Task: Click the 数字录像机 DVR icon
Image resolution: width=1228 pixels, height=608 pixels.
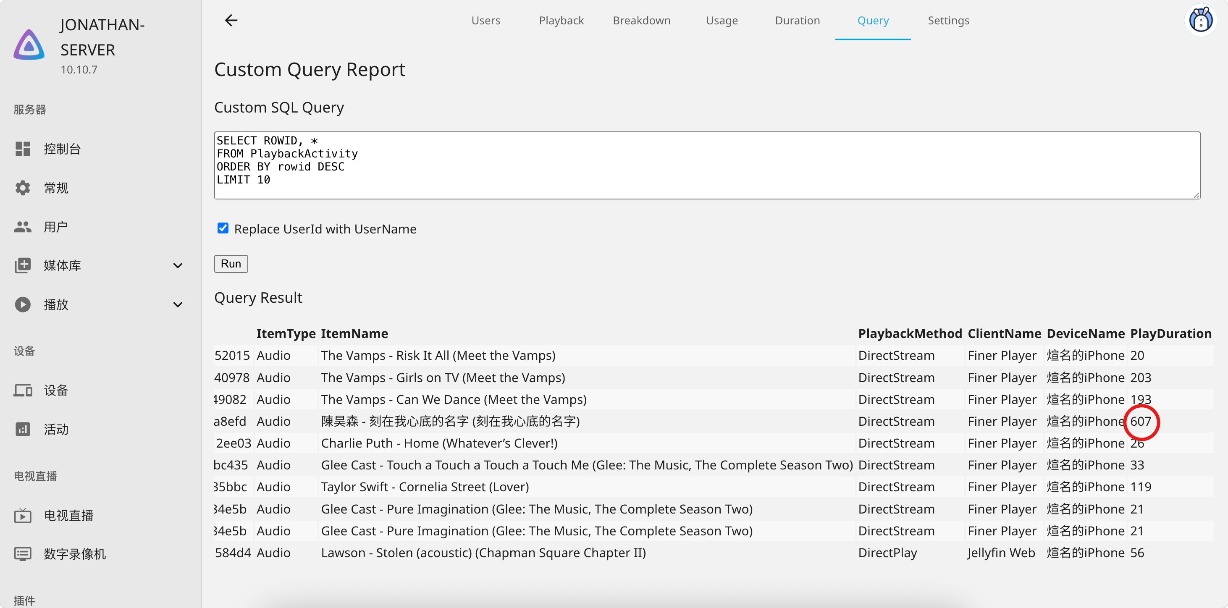Action: click(x=22, y=554)
